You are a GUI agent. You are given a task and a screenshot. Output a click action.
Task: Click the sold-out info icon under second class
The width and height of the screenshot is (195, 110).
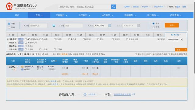point(97,68)
